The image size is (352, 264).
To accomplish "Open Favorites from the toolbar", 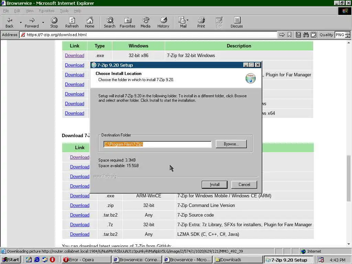I will pyautogui.click(x=127, y=22).
